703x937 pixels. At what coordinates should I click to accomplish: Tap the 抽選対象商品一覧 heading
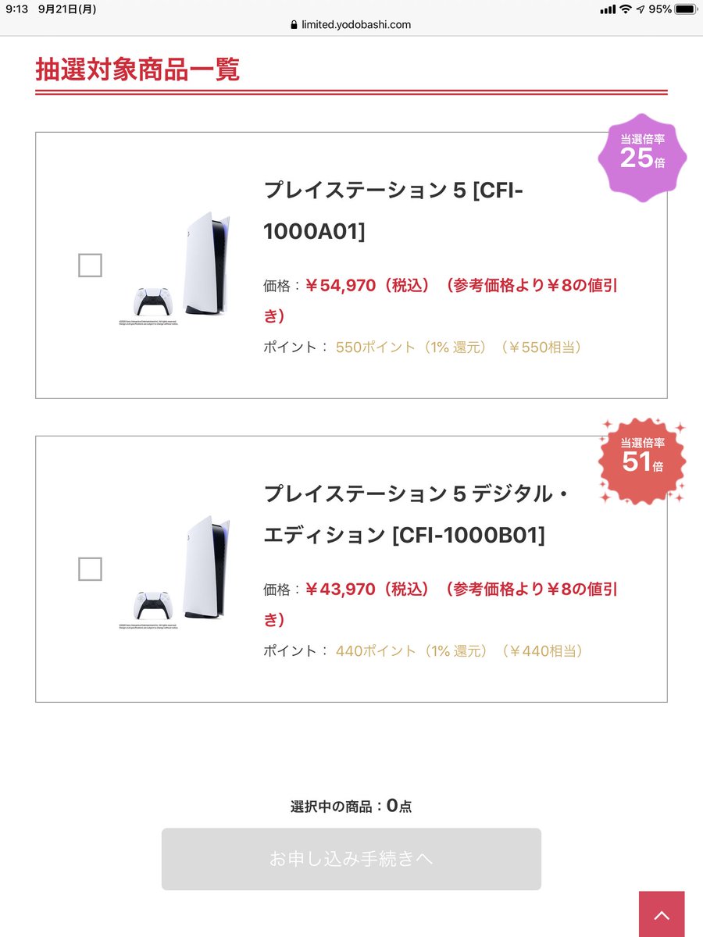[137, 69]
